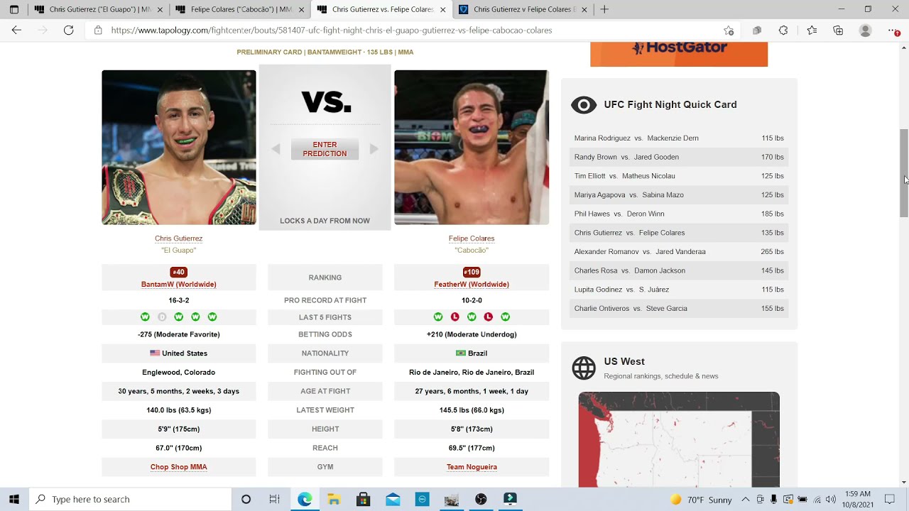Select the next bout arrow

pyautogui.click(x=374, y=149)
